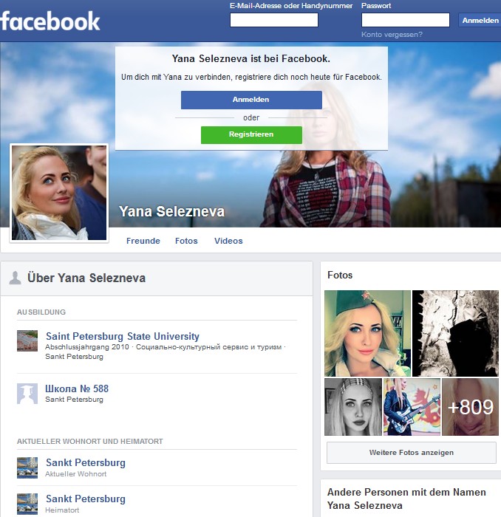Click Andere Personen mit dem Namen heading

[x=406, y=499]
